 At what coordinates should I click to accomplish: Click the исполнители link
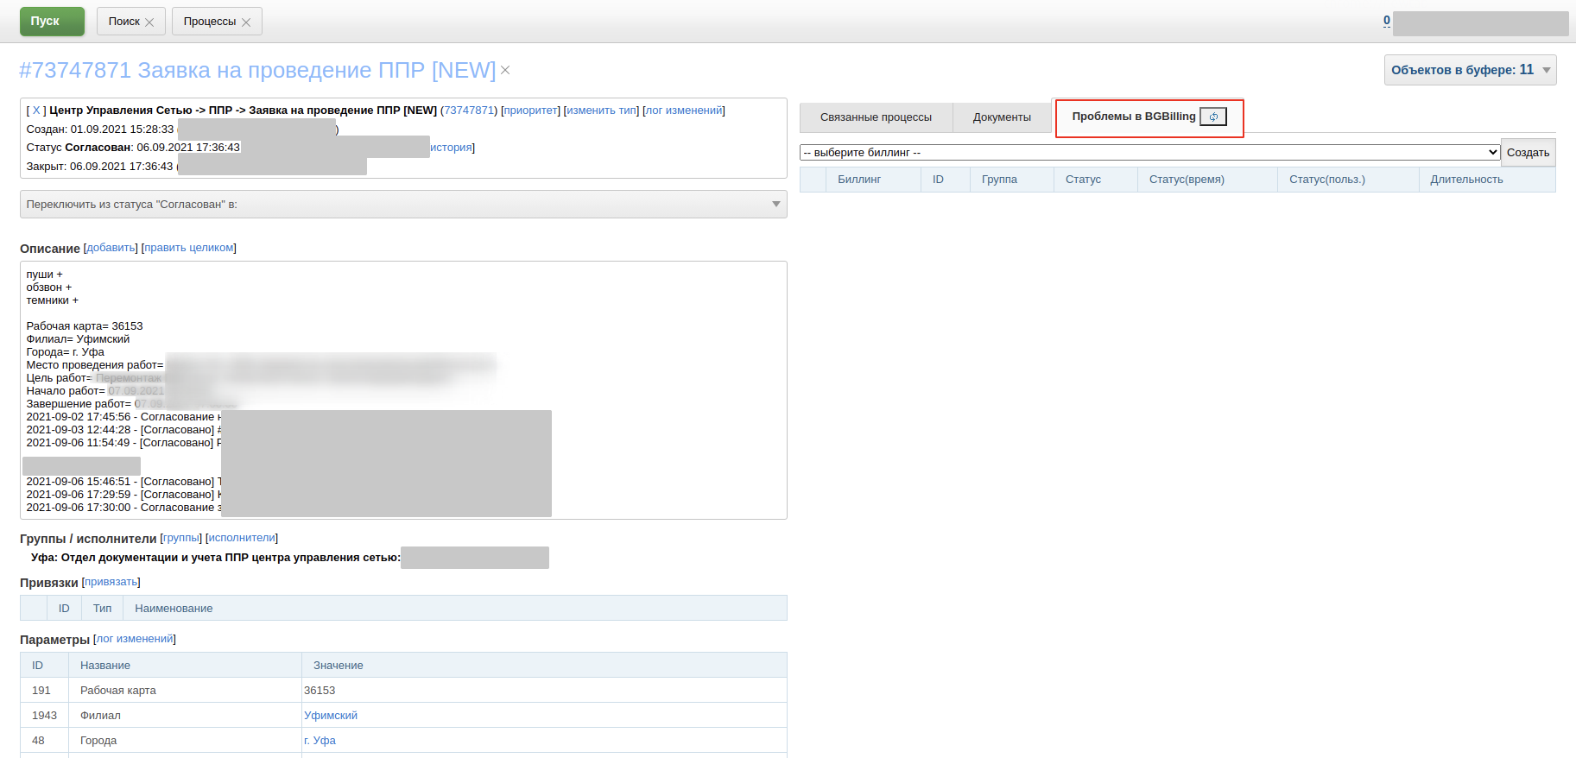[x=242, y=538]
